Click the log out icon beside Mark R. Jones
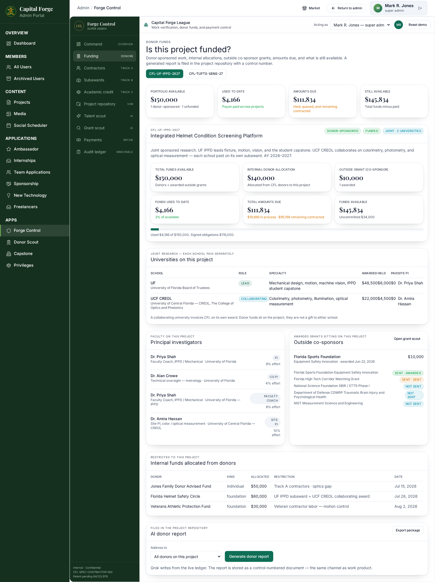Image resolution: width=435 pixels, height=582 pixels. click(420, 8)
